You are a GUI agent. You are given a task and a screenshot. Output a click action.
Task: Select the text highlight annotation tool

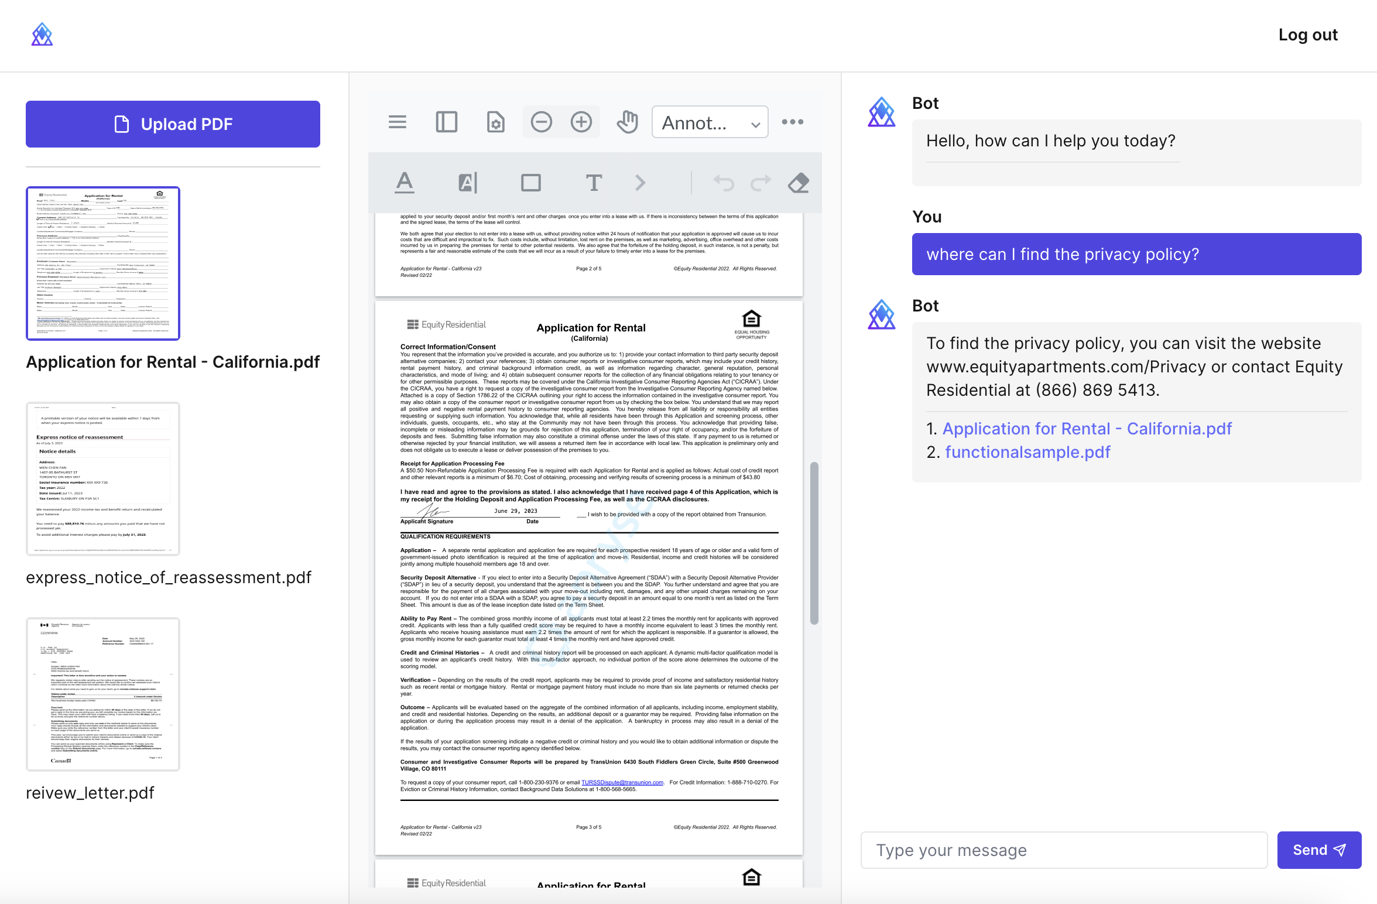click(467, 183)
